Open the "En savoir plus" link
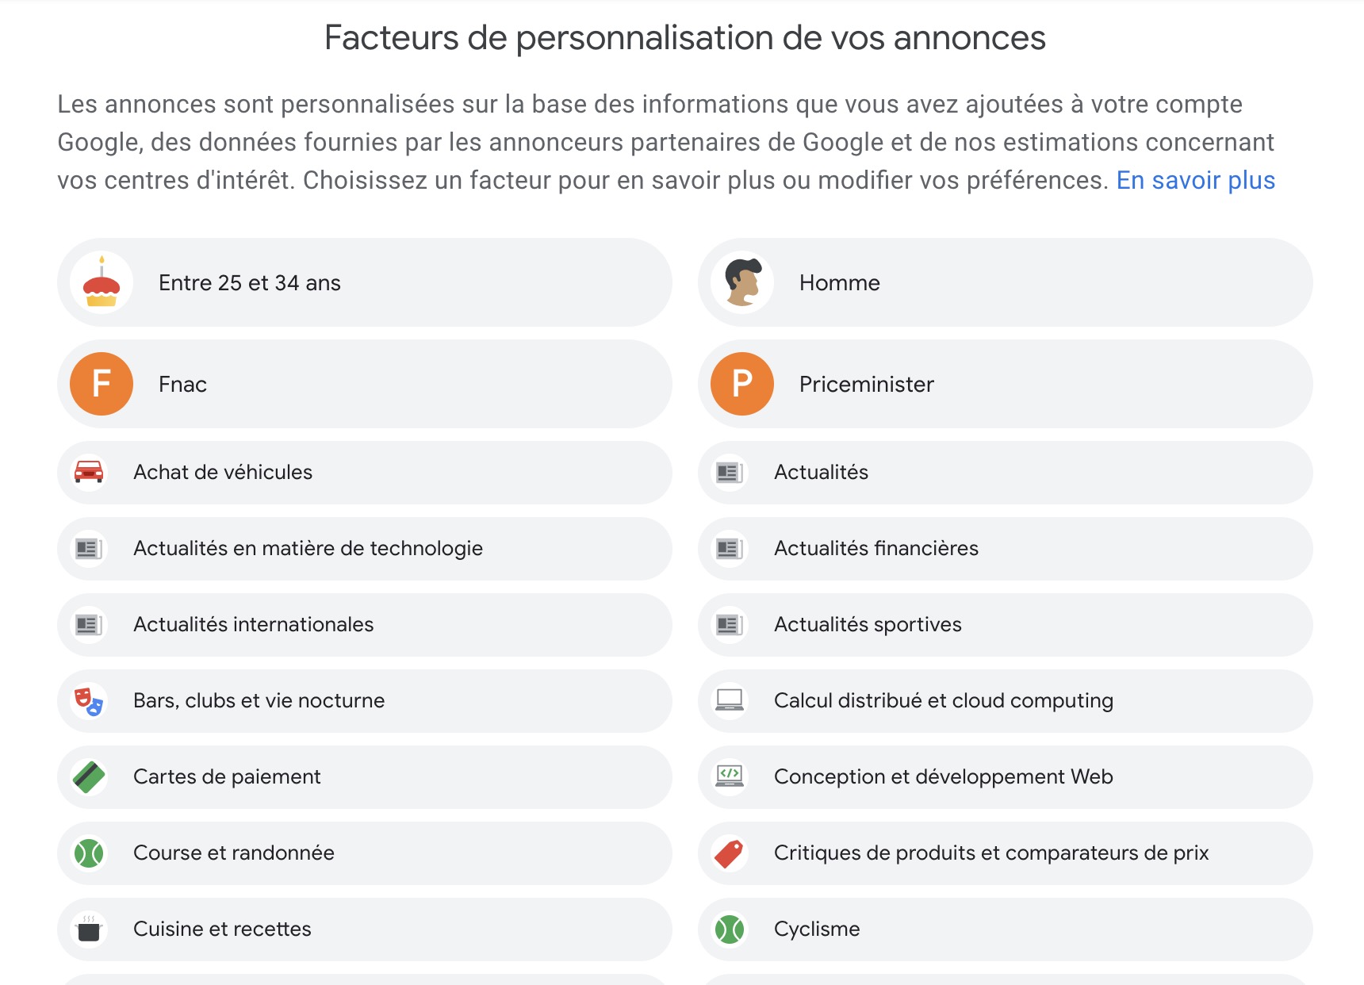Screen dimensions: 1364x985 click(x=1195, y=181)
